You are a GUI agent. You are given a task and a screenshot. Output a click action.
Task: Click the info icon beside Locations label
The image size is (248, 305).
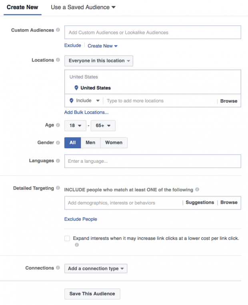click(58, 60)
